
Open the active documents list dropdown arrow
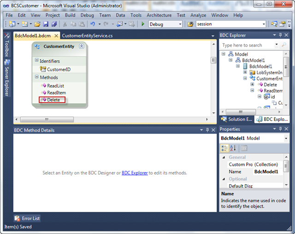pyautogui.click(x=213, y=36)
